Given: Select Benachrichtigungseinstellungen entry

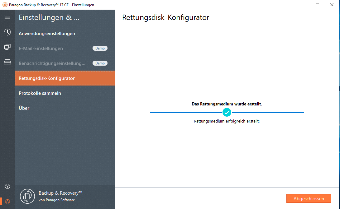Looking at the screenshot, I should click(65, 63).
